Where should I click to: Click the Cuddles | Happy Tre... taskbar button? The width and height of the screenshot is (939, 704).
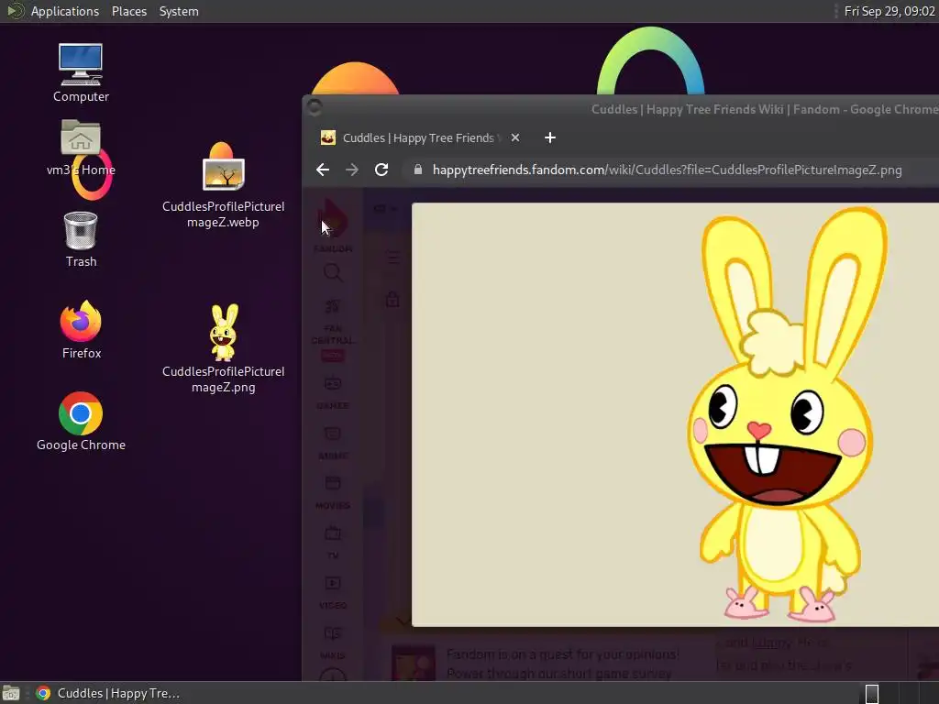point(108,693)
